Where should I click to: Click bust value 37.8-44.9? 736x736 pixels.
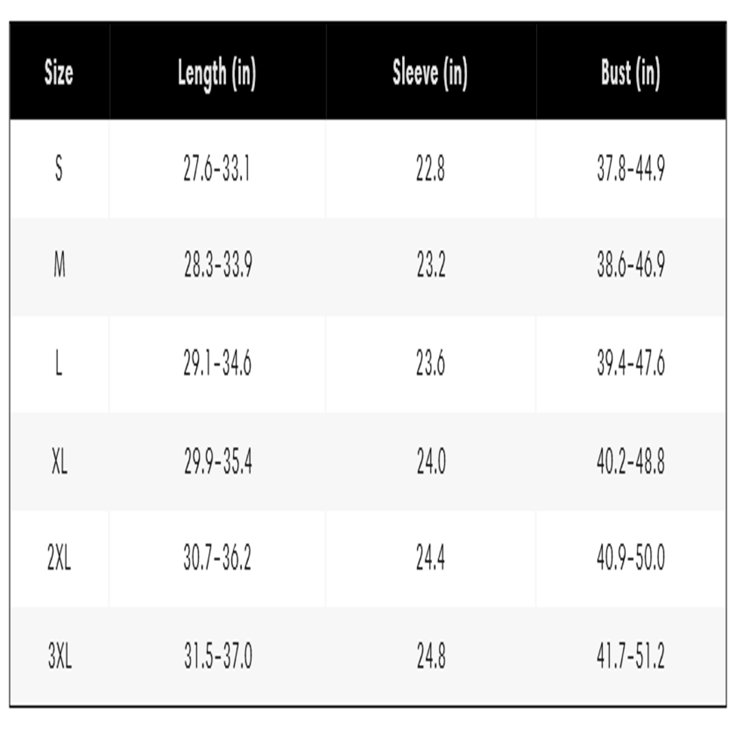(631, 168)
